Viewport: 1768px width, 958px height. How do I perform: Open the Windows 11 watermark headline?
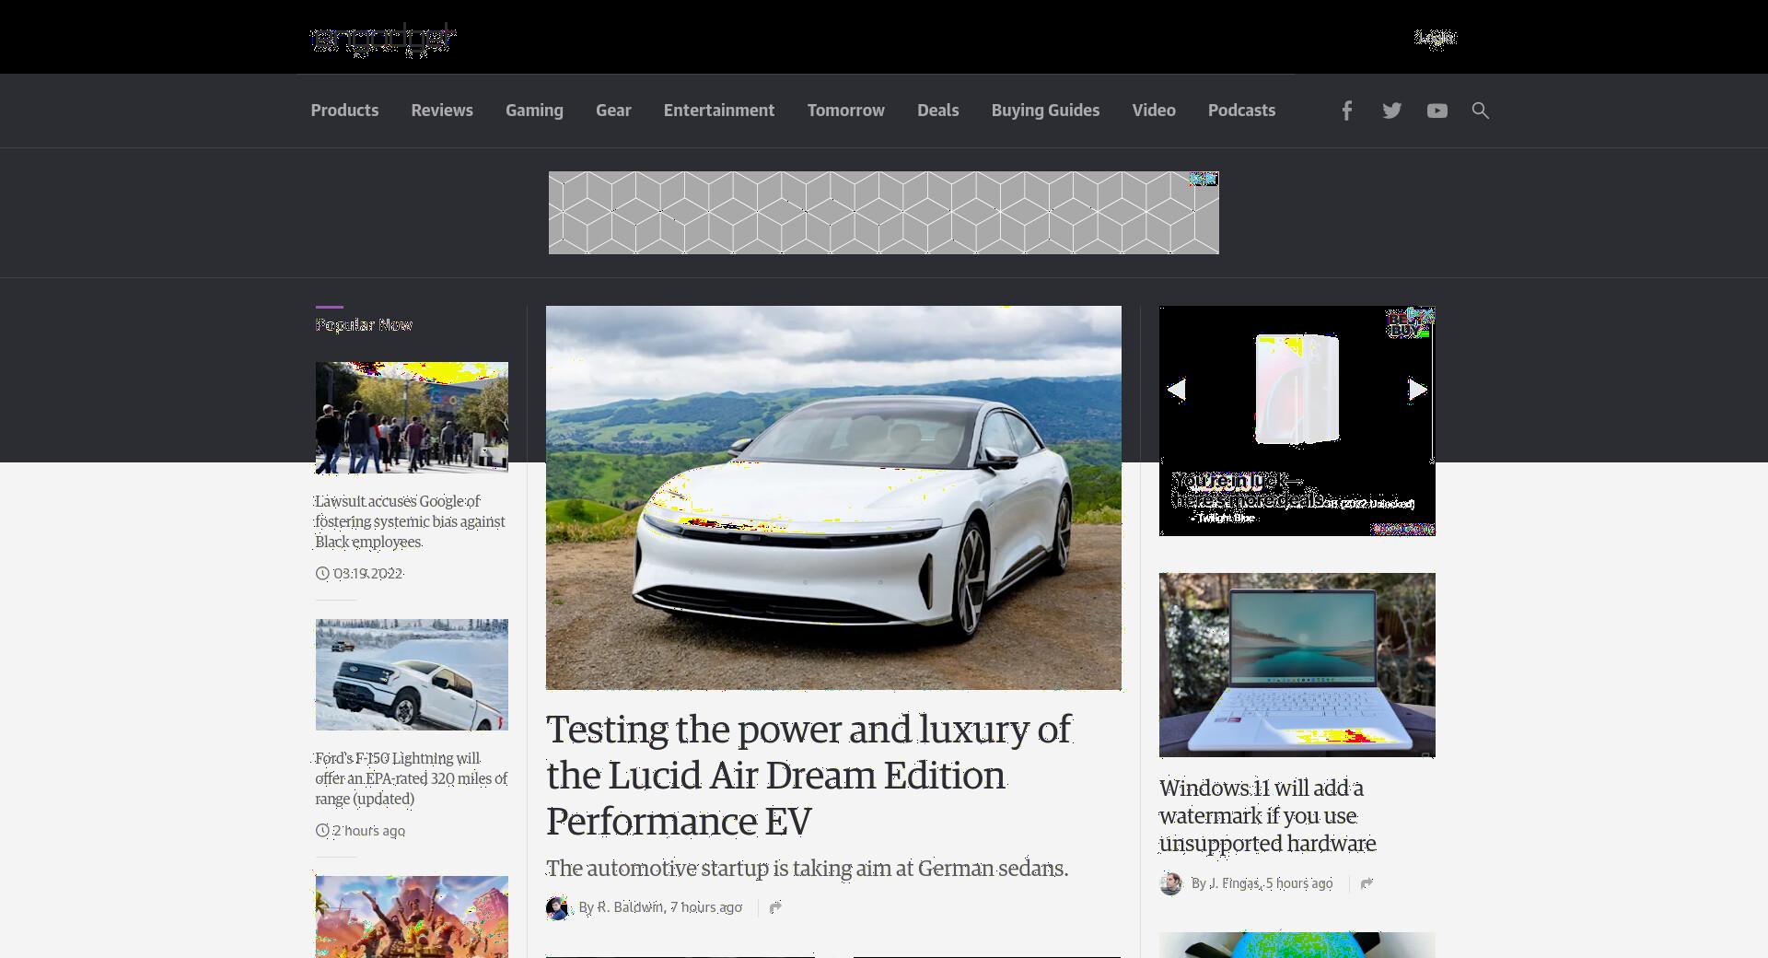coord(1268,816)
